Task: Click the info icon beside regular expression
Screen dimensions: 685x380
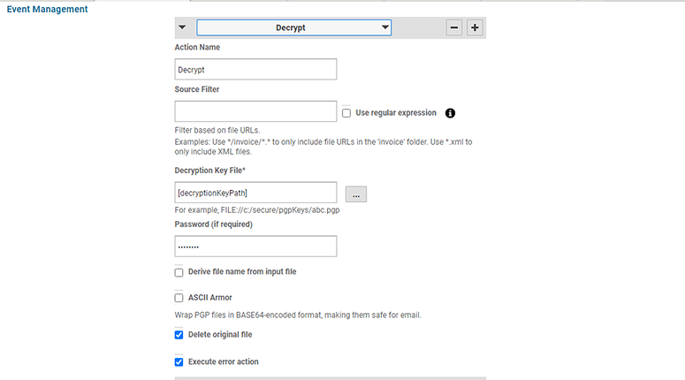Action: 450,113
